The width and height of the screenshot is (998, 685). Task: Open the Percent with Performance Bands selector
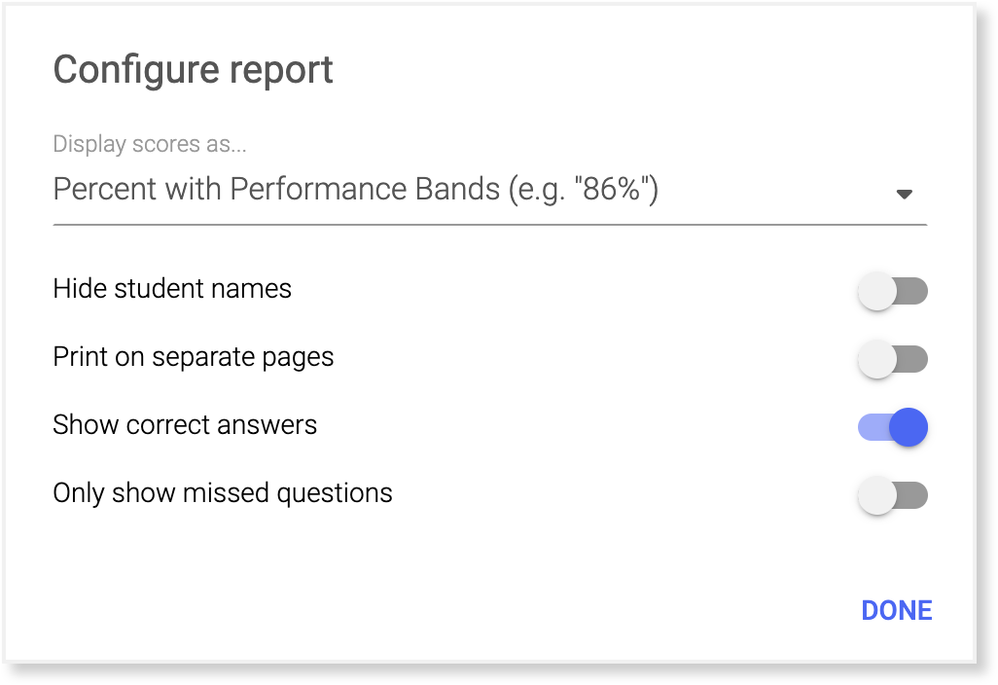tap(355, 189)
